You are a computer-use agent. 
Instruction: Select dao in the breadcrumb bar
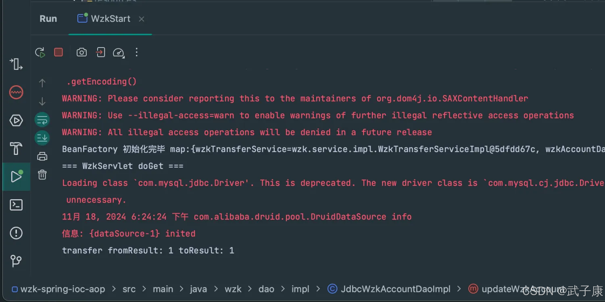pos(266,289)
